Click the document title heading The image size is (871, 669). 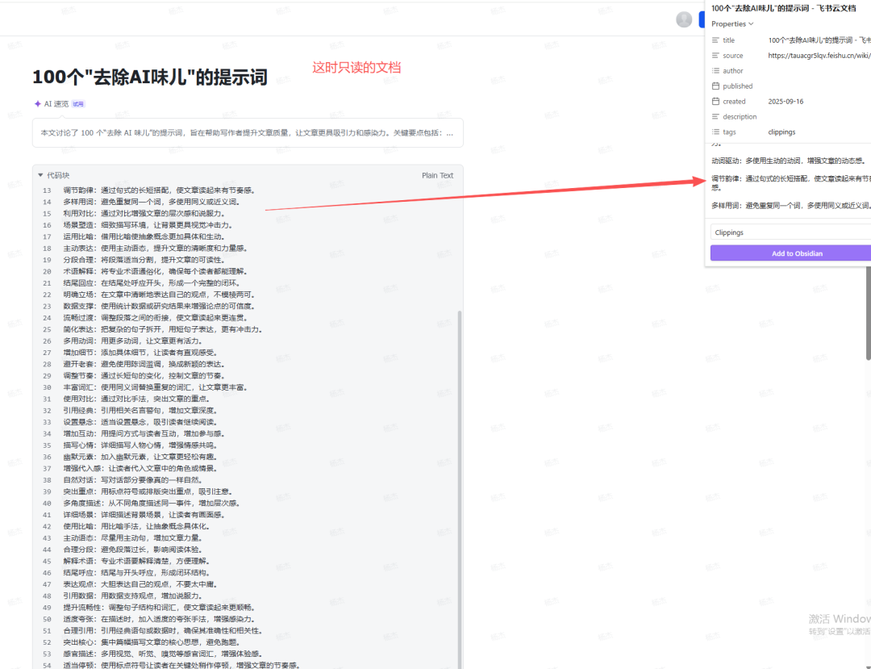point(149,77)
